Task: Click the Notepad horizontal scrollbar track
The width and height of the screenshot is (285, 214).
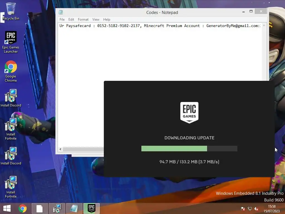Action: (x=83, y=149)
